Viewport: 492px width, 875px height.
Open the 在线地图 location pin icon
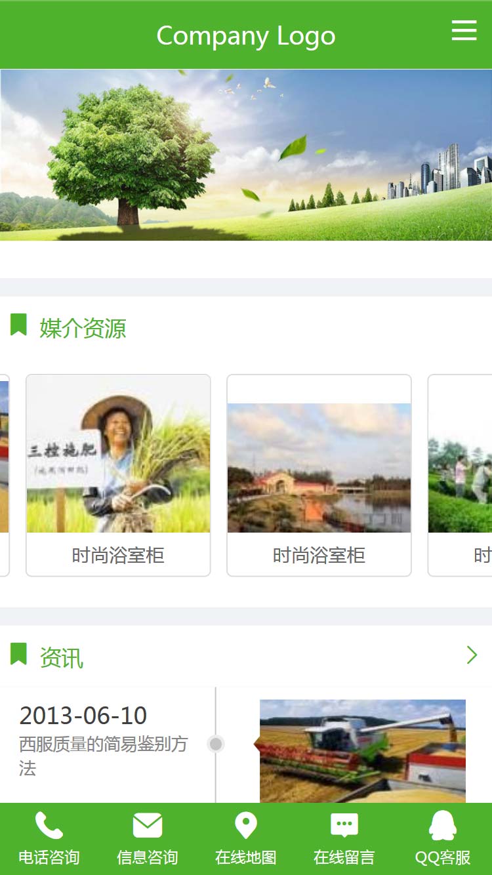[246, 826]
